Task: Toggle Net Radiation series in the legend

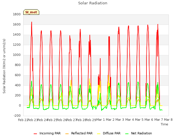Action: (139, 133)
